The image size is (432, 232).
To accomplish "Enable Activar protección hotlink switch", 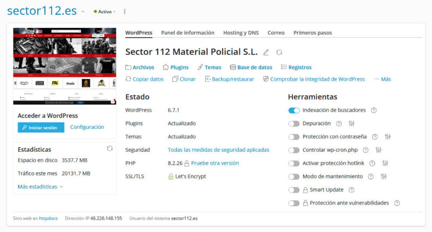I will pos(294,163).
